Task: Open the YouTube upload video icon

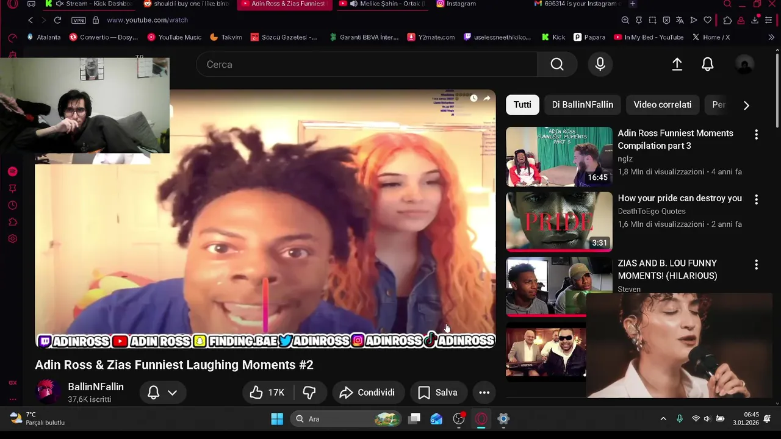Action: tap(677, 64)
